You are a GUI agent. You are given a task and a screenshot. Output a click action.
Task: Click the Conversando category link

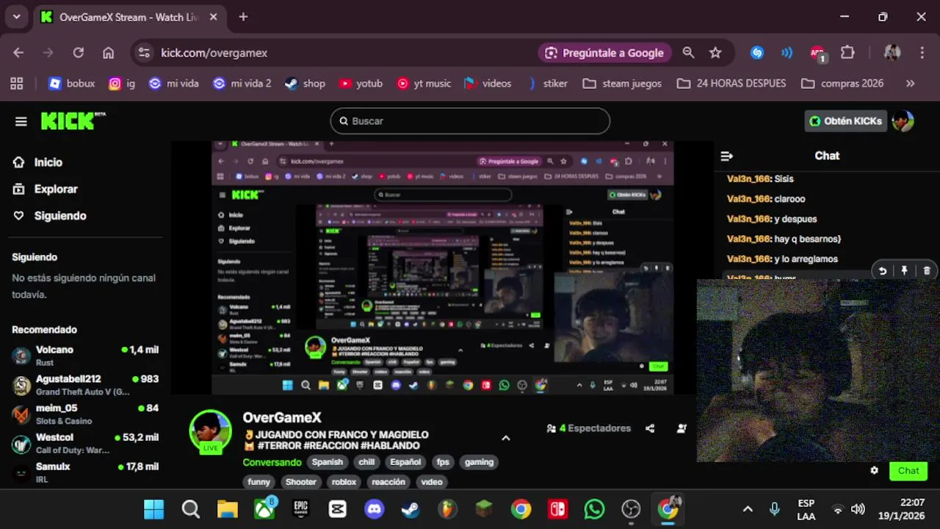pyautogui.click(x=272, y=462)
